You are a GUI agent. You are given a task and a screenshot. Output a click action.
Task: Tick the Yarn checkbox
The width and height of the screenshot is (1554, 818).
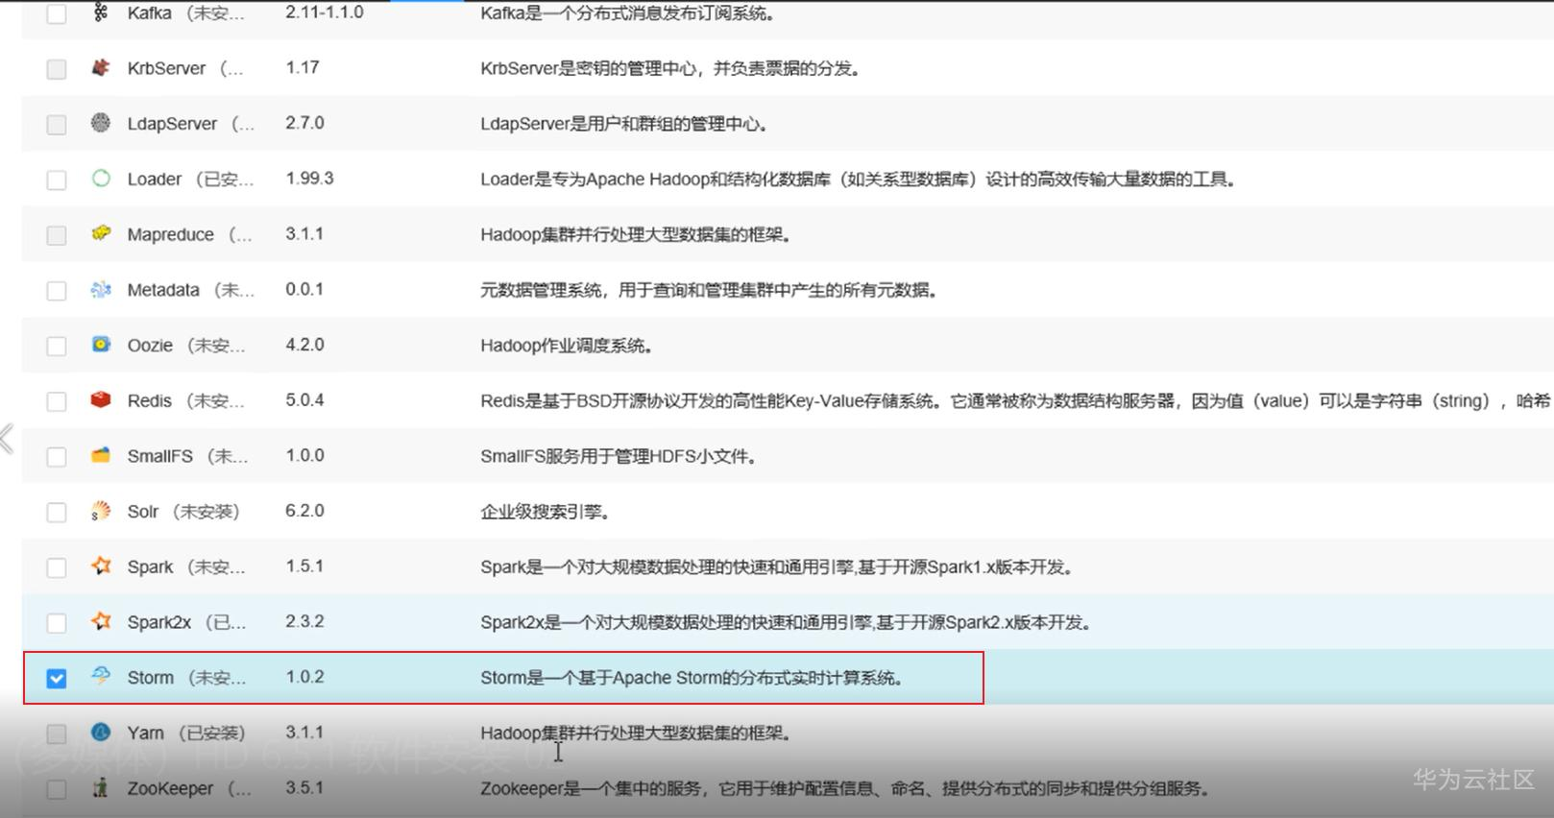pyautogui.click(x=57, y=734)
